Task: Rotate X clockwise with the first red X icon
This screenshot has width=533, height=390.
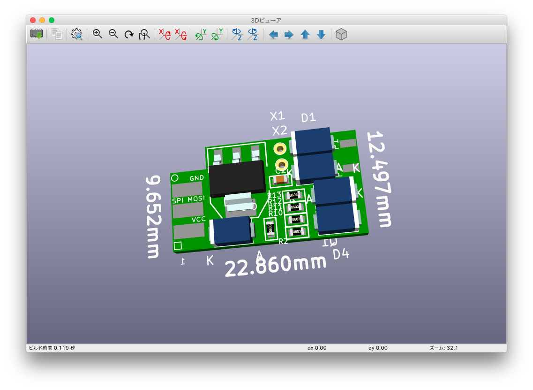Action: pyautogui.click(x=165, y=34)
